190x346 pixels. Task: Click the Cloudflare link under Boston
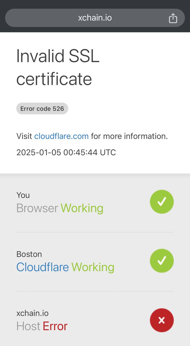pos(43,267)
